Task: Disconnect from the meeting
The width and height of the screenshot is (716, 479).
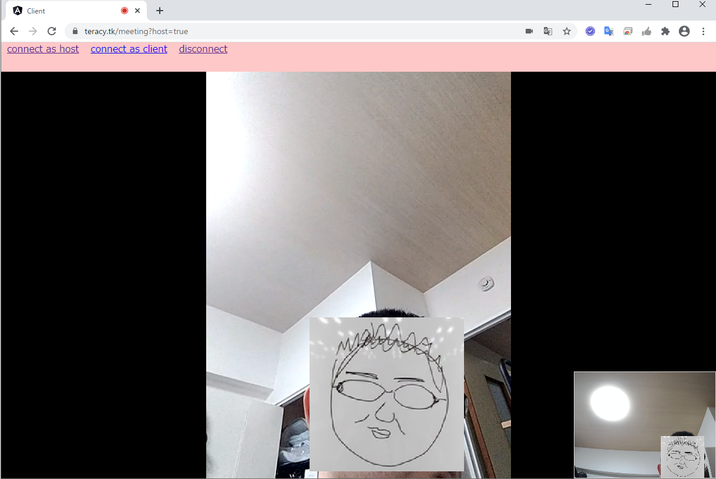Action: coord(203,49)
